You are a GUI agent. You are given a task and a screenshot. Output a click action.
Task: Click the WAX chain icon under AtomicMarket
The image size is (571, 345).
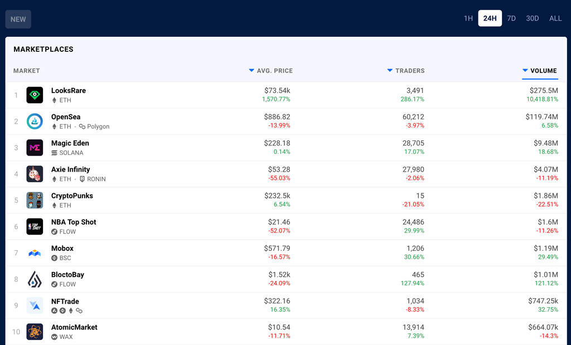coord(54,337)
